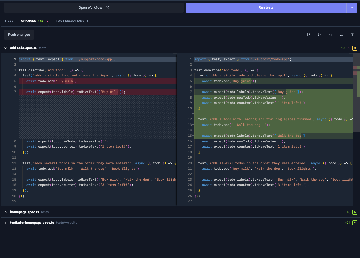Click removed line expecting labels 'Buy milk'
The image size is (360, 258).
pos(97,92)
